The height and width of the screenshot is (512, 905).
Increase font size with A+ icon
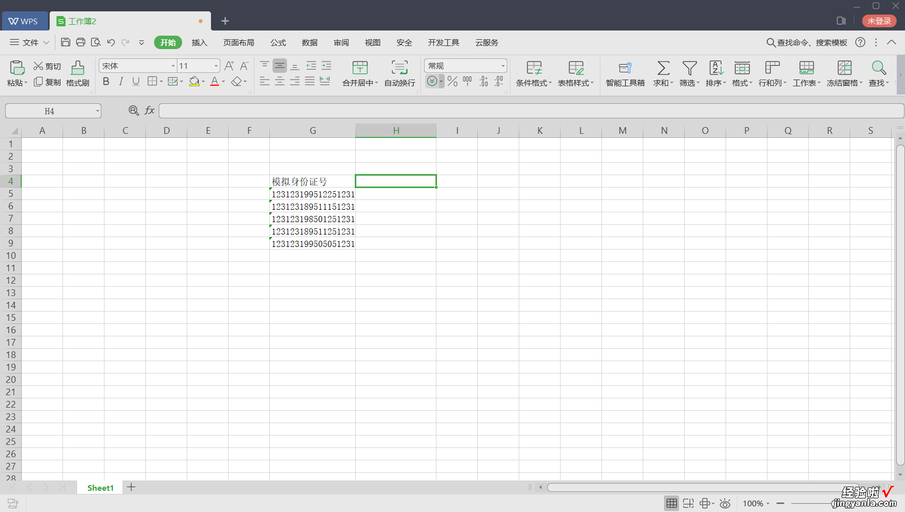pos(229,66)
